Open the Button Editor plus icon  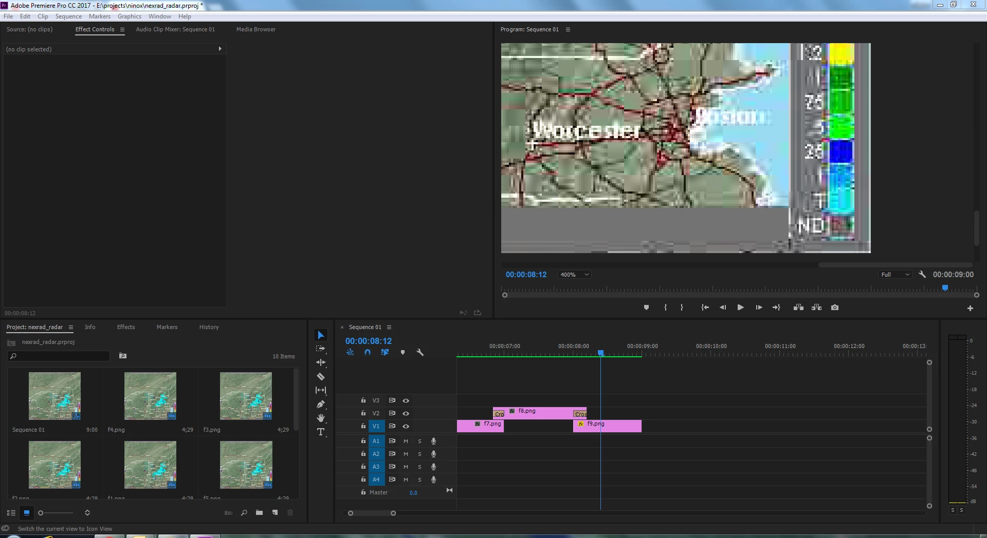click(970, 309)
